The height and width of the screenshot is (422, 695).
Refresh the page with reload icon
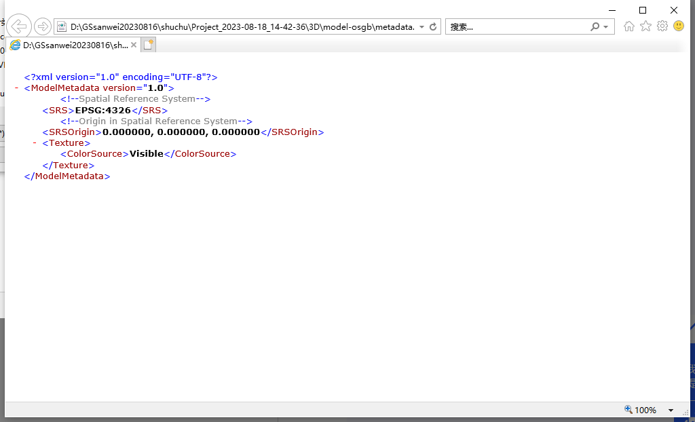433,26
